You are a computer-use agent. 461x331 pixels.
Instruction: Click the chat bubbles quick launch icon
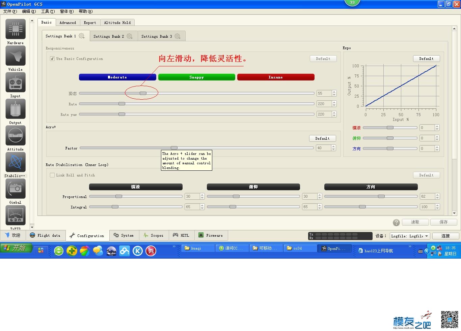(x=98, y=251)
